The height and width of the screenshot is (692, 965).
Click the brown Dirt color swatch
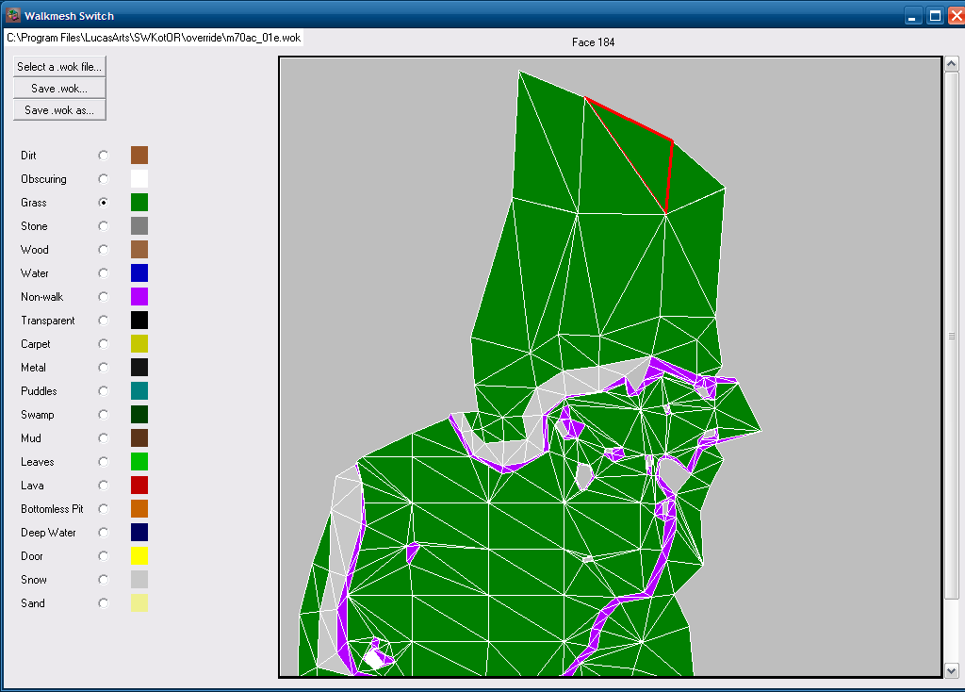[139, 156]
